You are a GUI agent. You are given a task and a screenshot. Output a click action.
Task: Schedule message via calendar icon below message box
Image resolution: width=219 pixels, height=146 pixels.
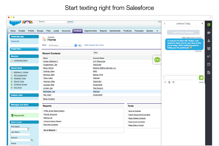click(173, 82)
